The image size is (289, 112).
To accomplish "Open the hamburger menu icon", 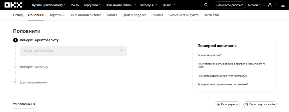I will (x=283, y=5).
